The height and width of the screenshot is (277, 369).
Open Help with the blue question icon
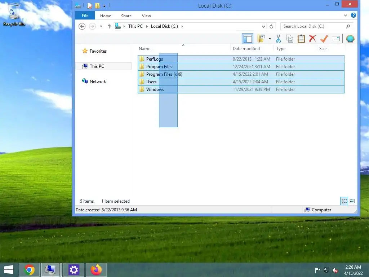[x=353, y=15]
